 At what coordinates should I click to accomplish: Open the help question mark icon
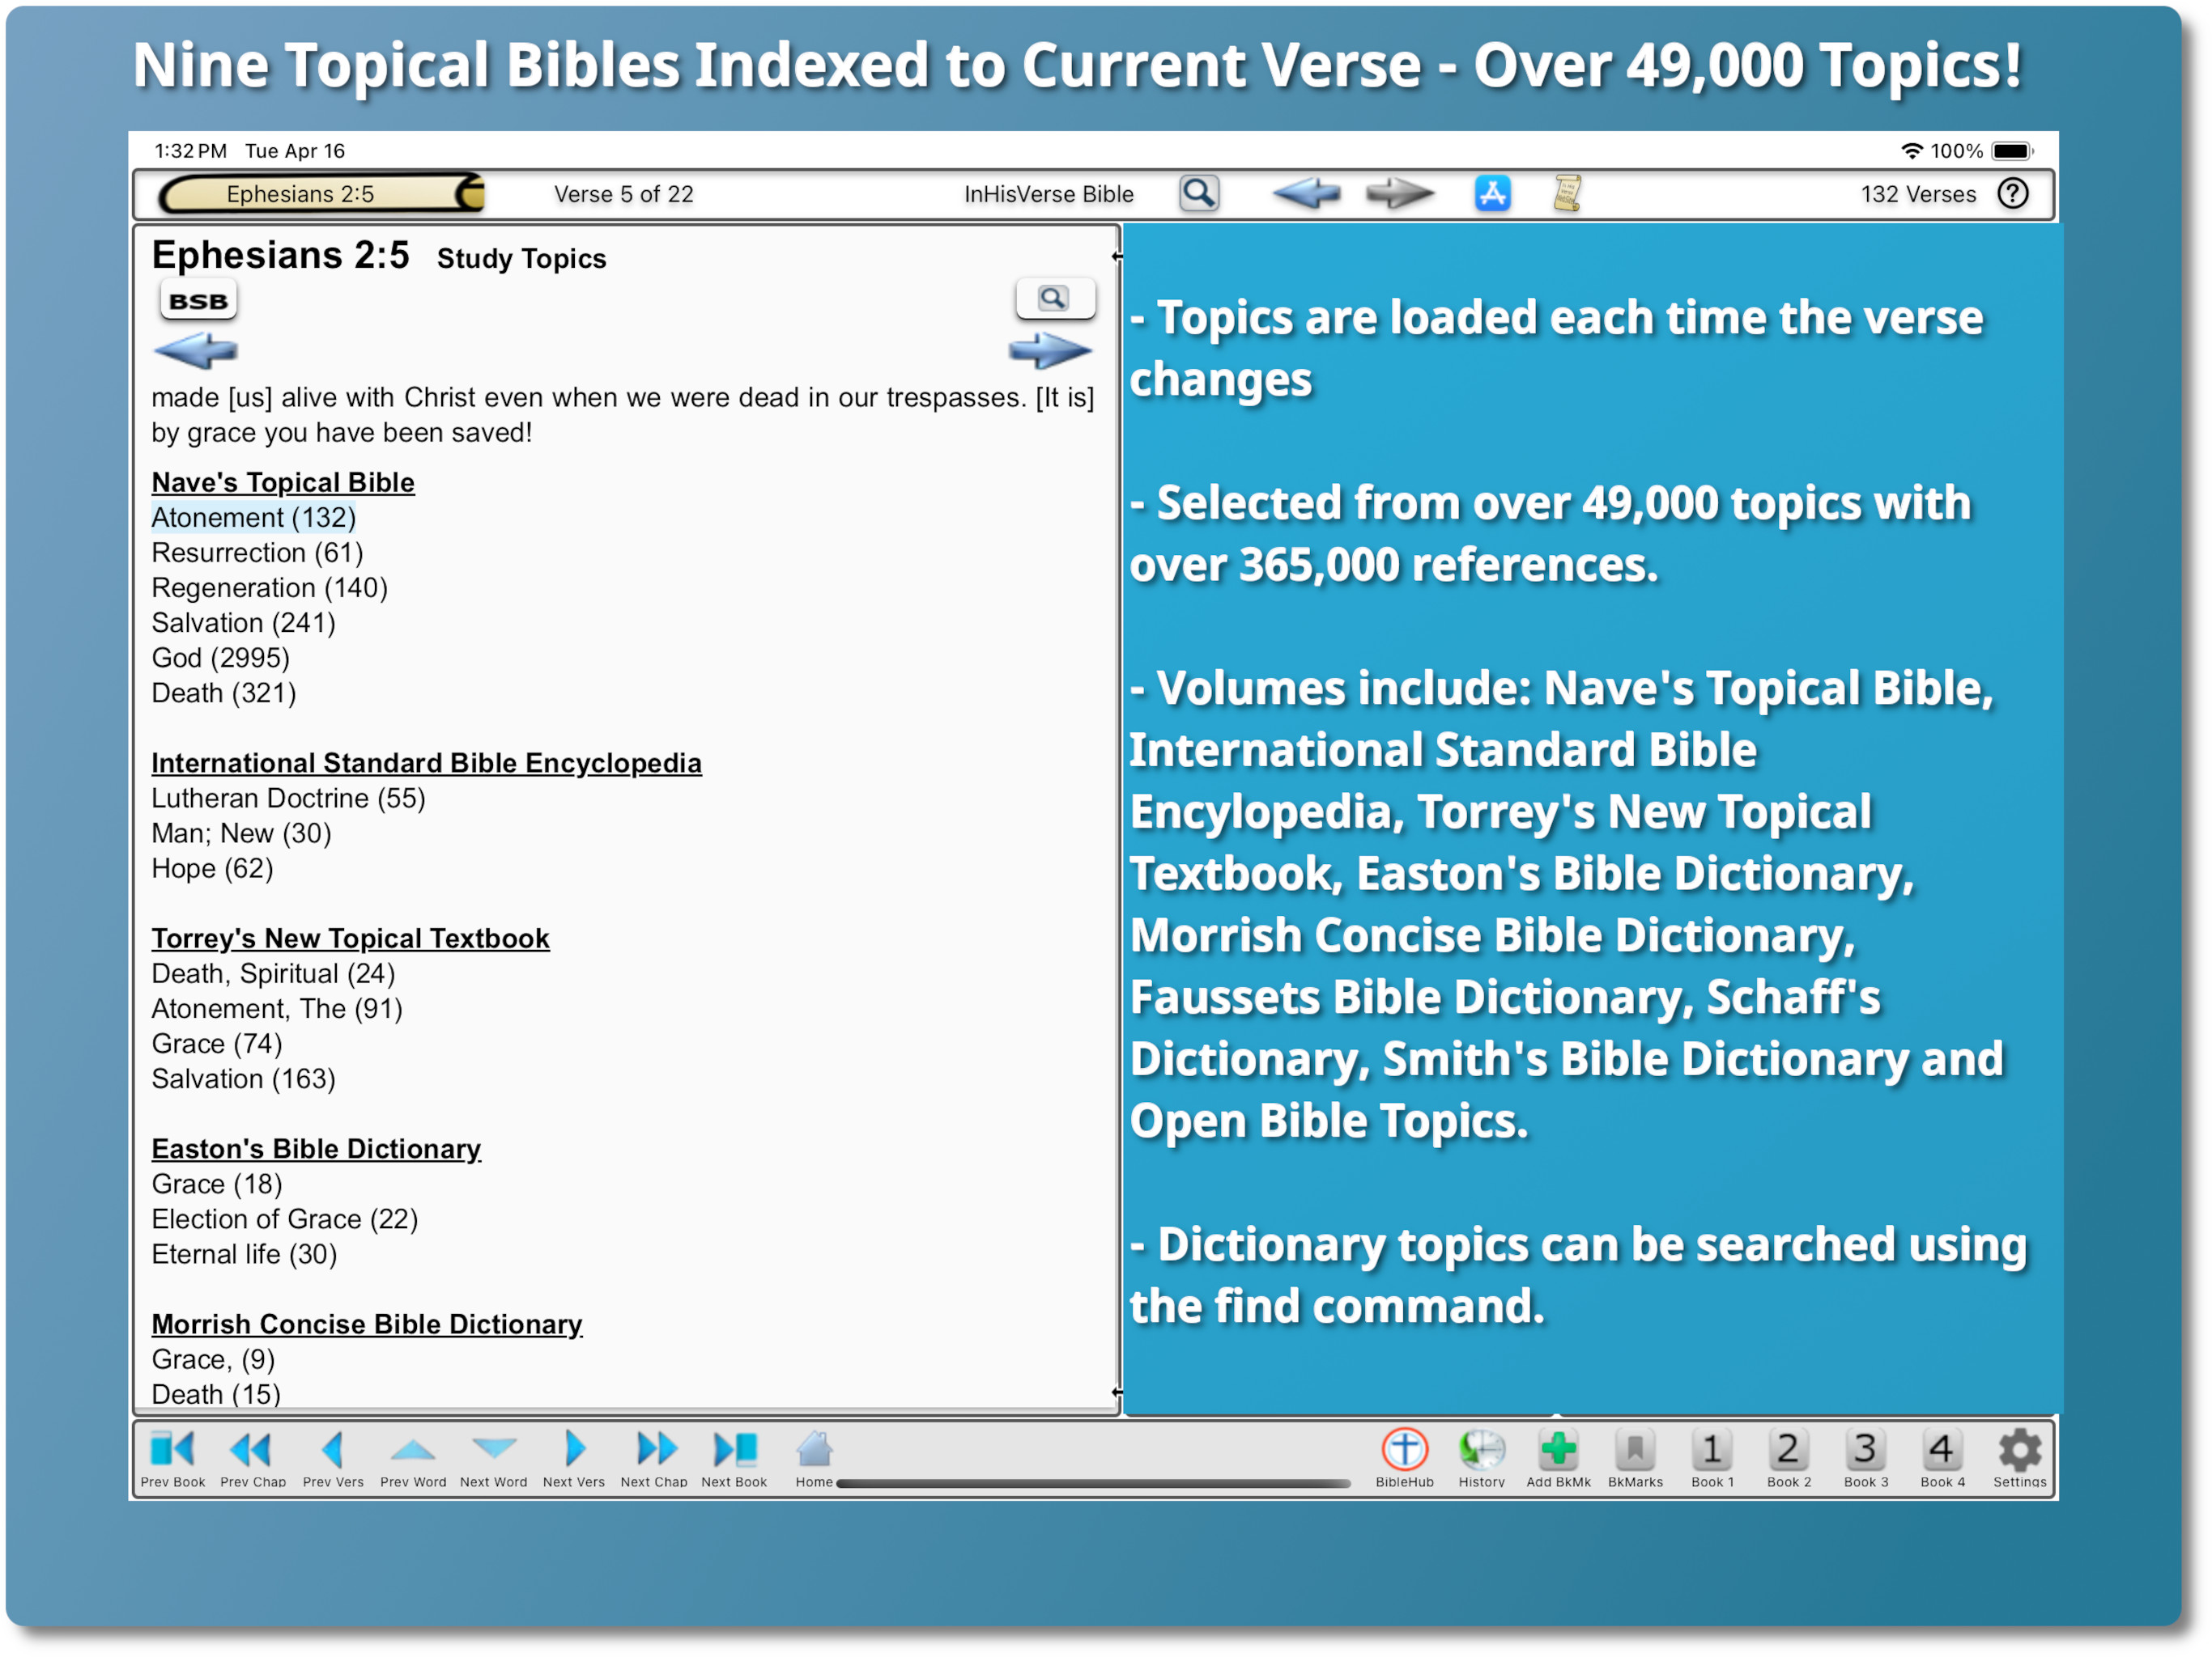pyautogui.click(x=2012, y=193)
